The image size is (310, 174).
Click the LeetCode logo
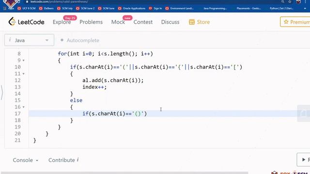26,22
